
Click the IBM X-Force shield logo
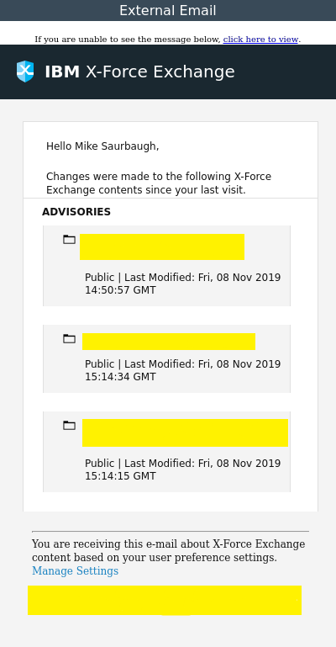coord(25,72)
